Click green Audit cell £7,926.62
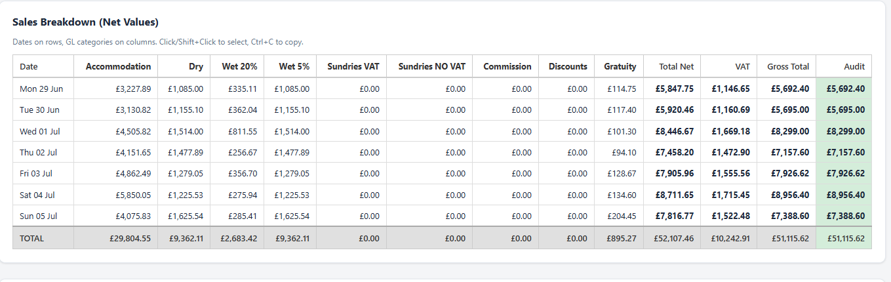The image size is (891, 282). click(844, 174)
